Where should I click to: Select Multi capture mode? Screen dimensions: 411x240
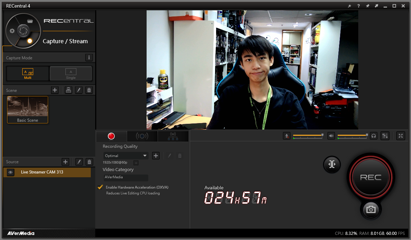[x=28, y=73]
